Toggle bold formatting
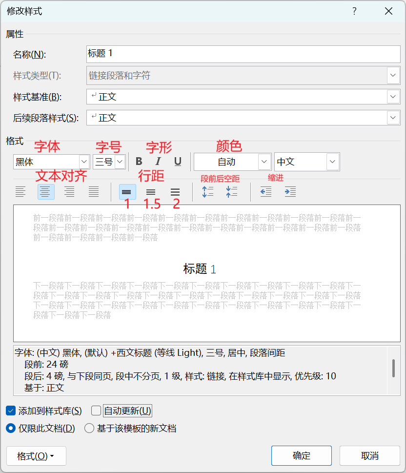This screenshot has height=473, width=406. coord(139,162)
